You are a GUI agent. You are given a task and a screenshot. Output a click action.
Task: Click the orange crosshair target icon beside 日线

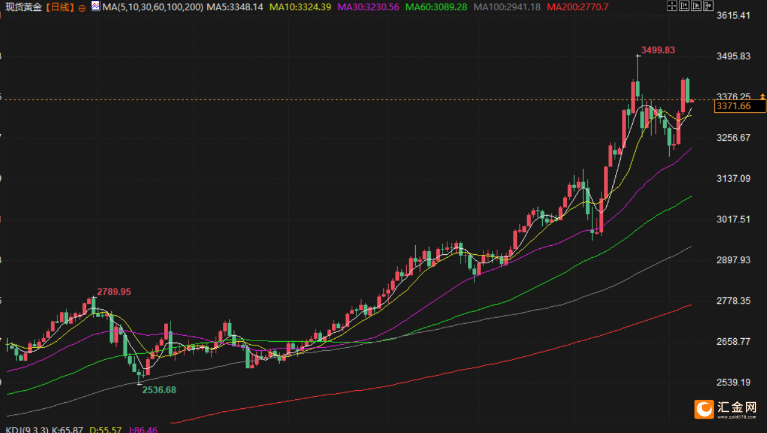pos(82,8)
